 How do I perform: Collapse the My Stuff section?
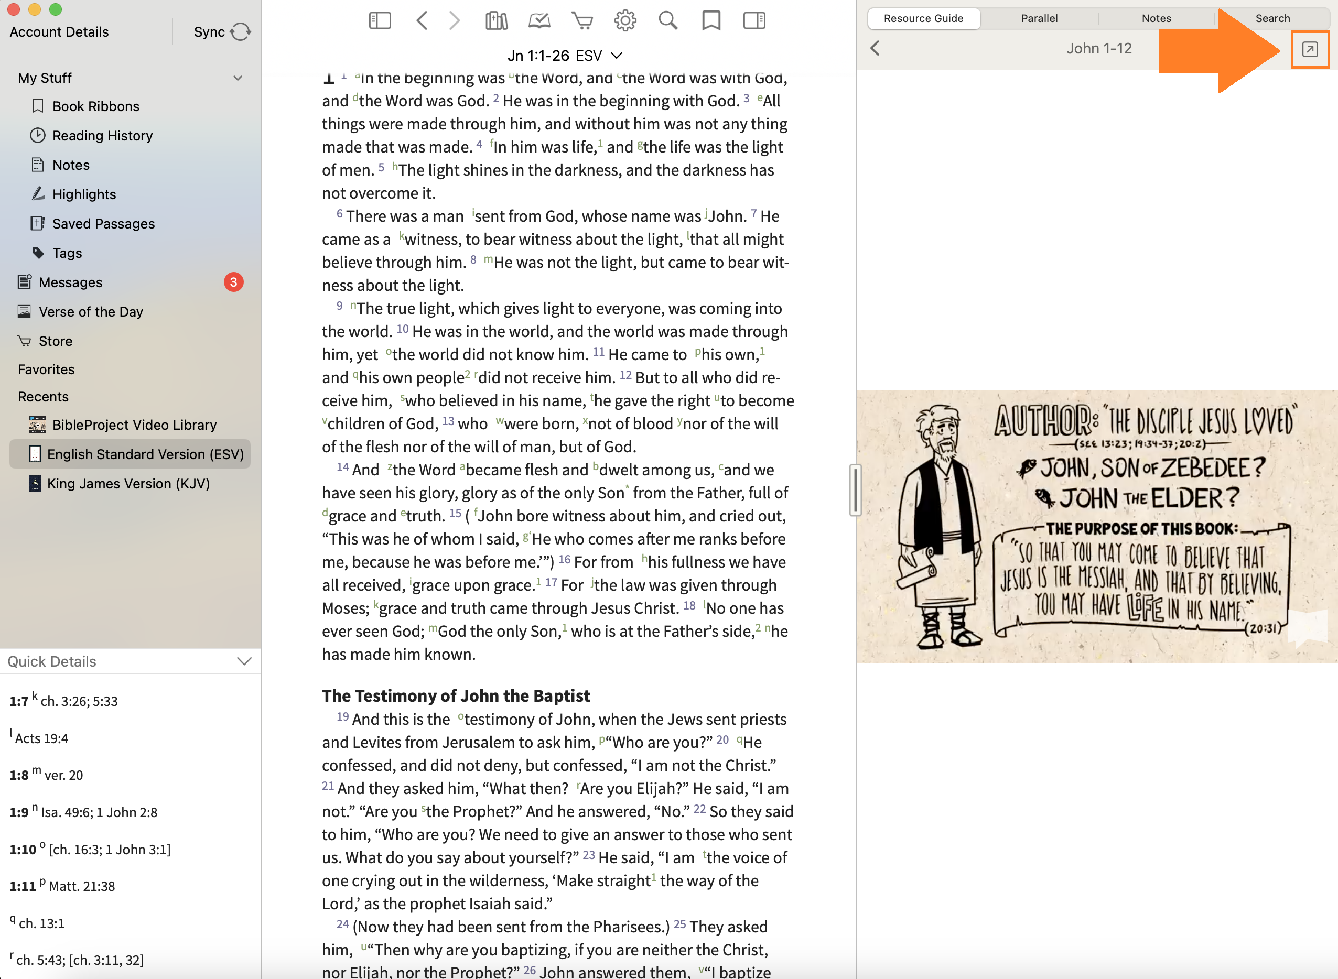238,78
